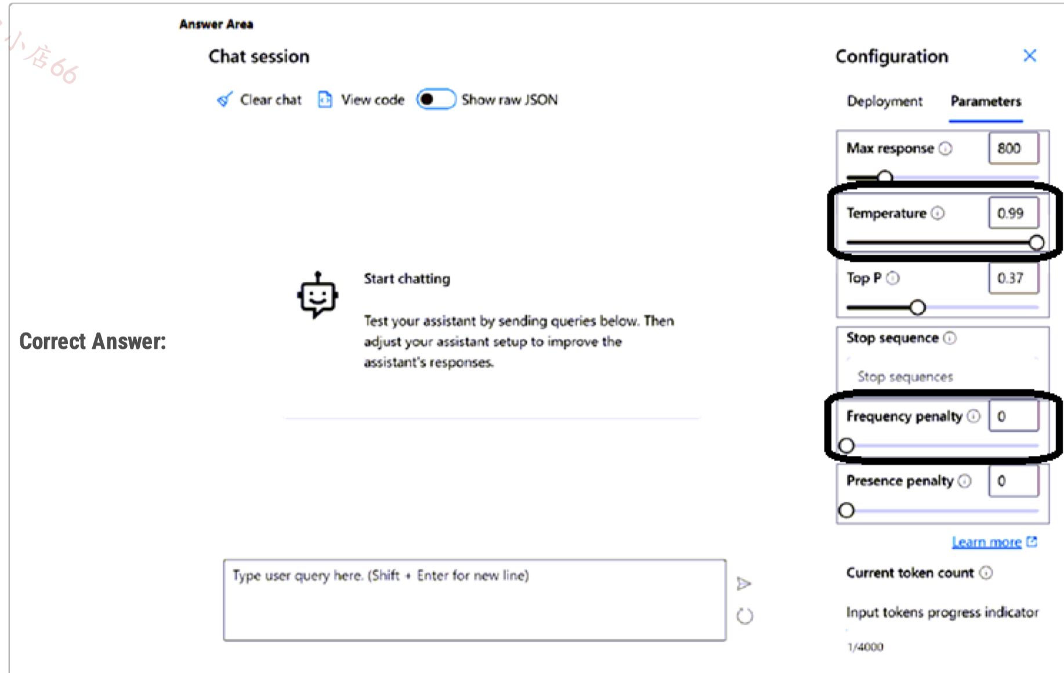This screenshot has height=673, width=1064.
Task: Click the View code button label
Action: (x=372, y=100)
